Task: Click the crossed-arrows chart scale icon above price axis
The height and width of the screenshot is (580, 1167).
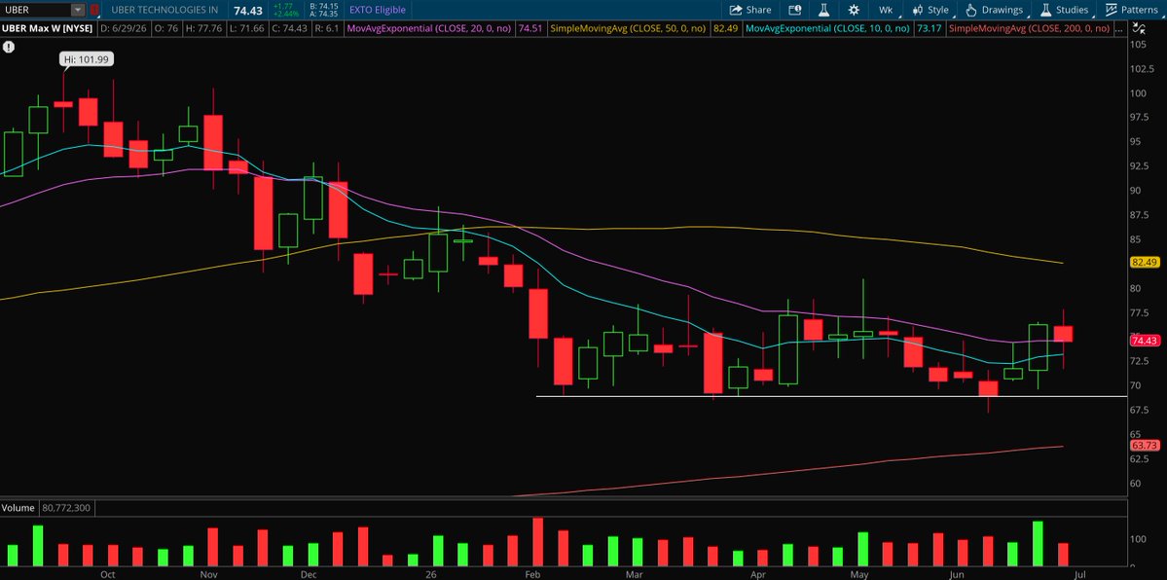Action: [x=1139, y=28]
